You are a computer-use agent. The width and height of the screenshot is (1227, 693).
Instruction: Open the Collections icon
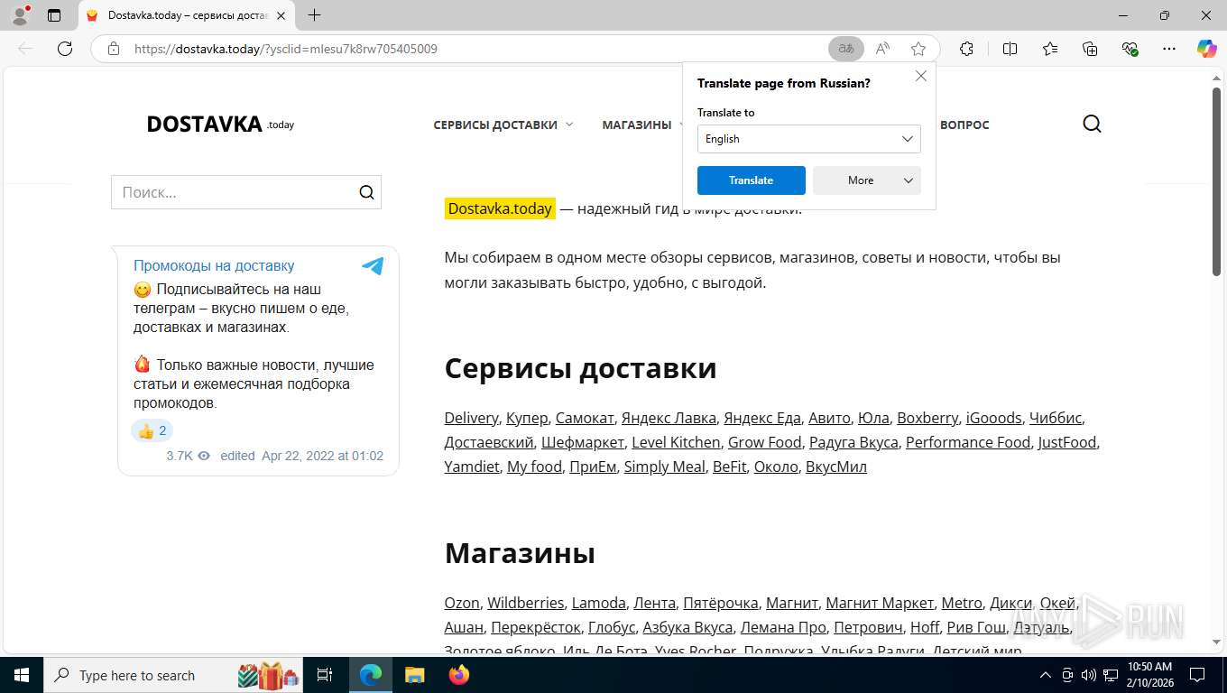pos(1090,49)
